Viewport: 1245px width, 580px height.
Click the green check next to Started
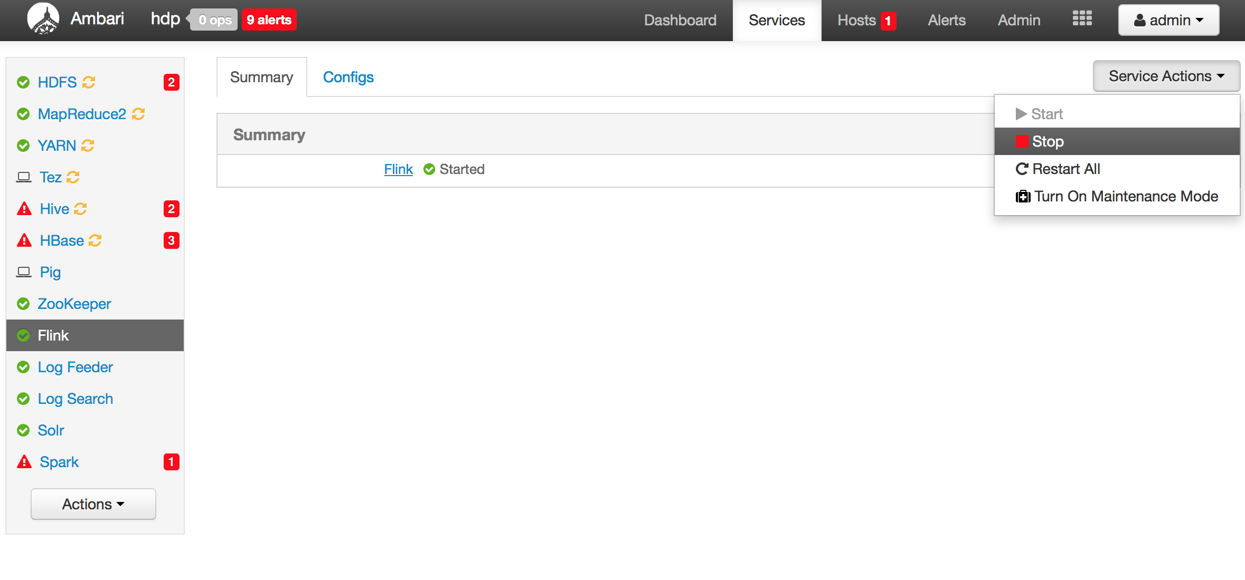[x=429, y=169]
